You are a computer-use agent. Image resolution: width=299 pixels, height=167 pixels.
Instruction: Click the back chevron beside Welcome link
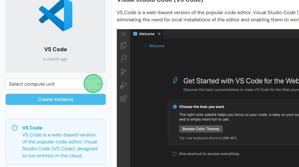click(x=145, y=46)
